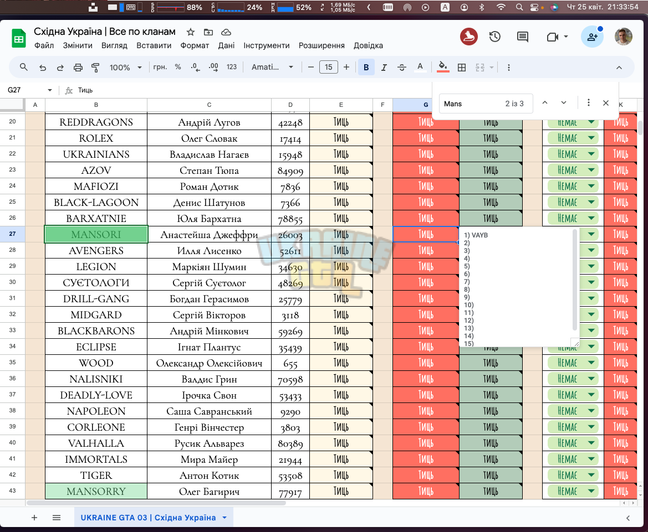Open the Вставити menu

pos(154,45)
